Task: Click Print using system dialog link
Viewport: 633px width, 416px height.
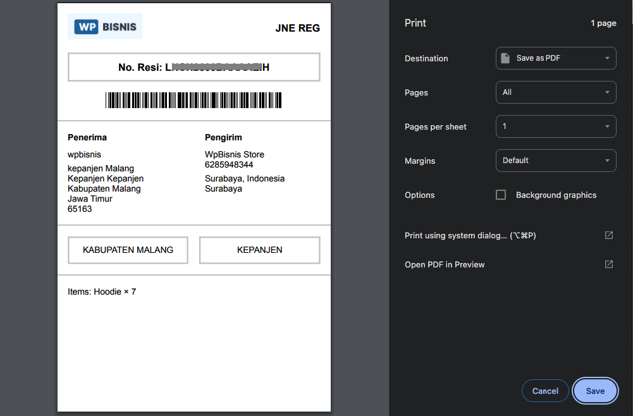Action: pyautogui.click(x=470, y=235)
